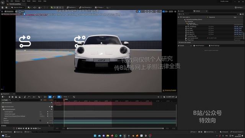Click the Sequencer horizontal time range scrollbar
The height and width of the screenshot is (138, 245).
point(115,128)
